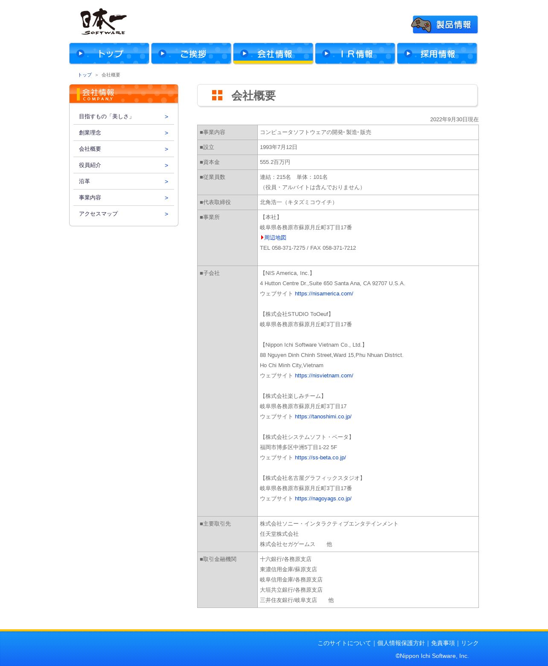Viewport: 548px width, 666px height.
Task: Click the play icon on ご挨拶 tab
Action: pos(162,53)
